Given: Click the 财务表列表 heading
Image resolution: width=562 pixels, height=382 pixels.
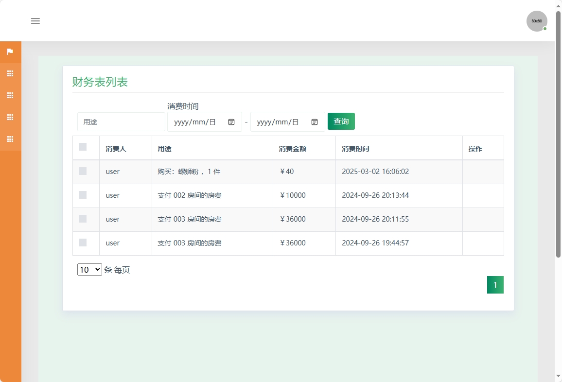Looking at the screenshot, I should click(100, 82).
